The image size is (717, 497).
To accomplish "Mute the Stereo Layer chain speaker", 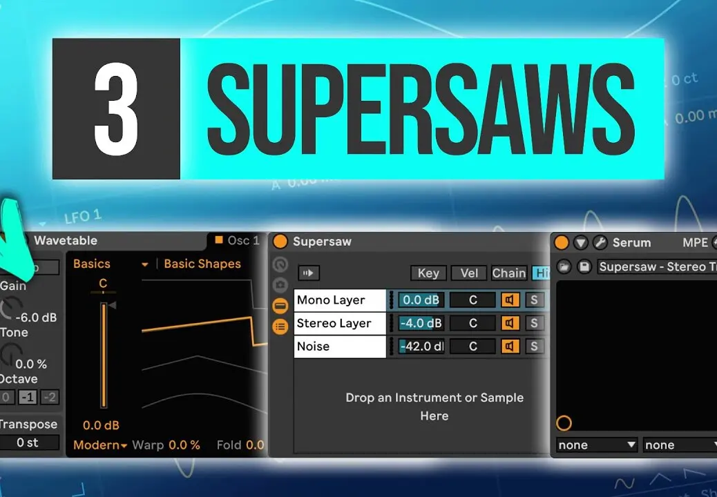I will 510,324.
